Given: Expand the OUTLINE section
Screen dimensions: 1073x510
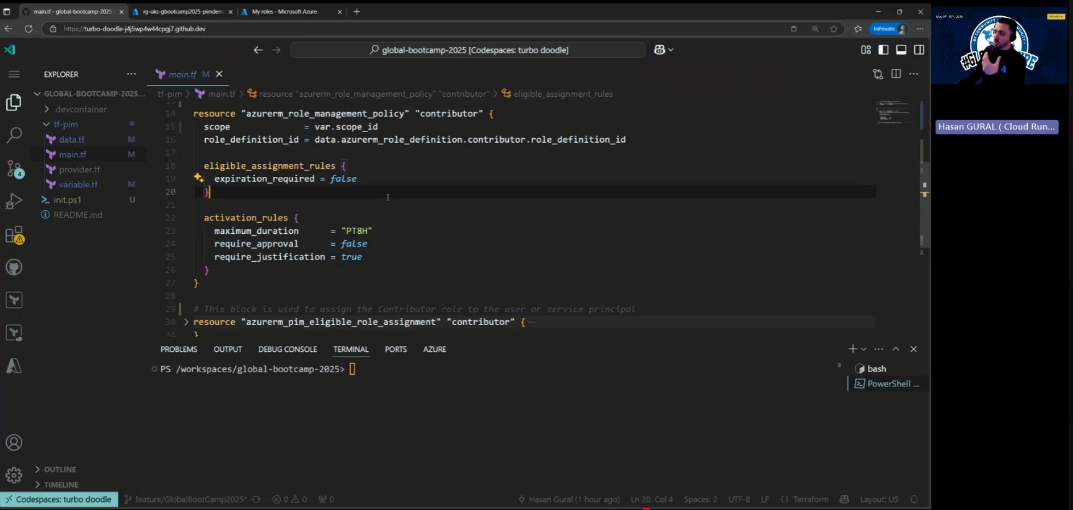Looking at the screenshot, I should 60,470.
